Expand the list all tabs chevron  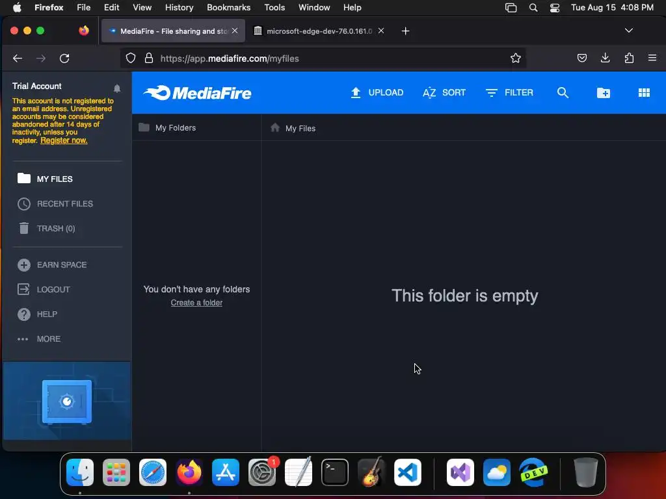pyautogui.click(x=629, y=31)
